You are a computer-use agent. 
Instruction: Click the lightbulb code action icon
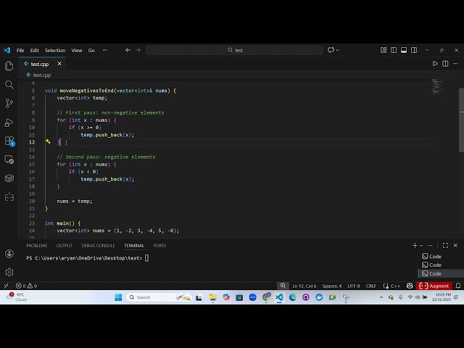48,142
